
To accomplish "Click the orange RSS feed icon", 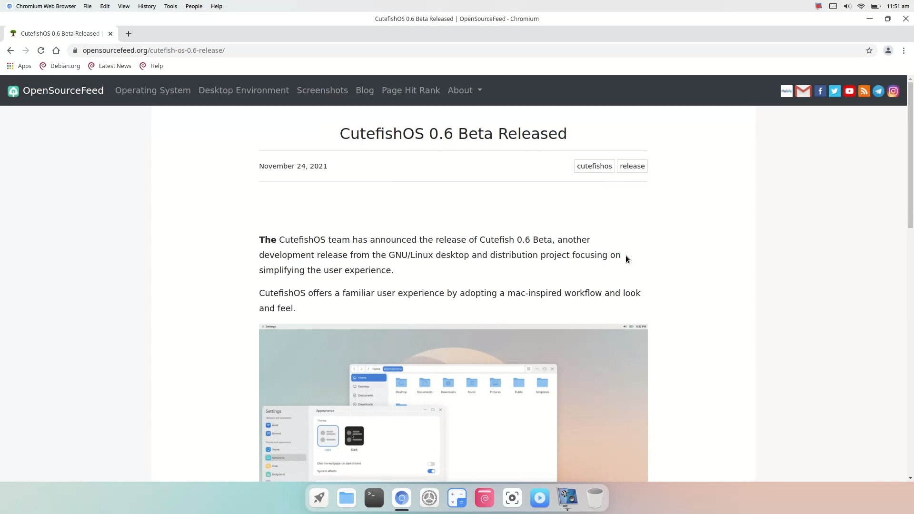I will (864, 91).
